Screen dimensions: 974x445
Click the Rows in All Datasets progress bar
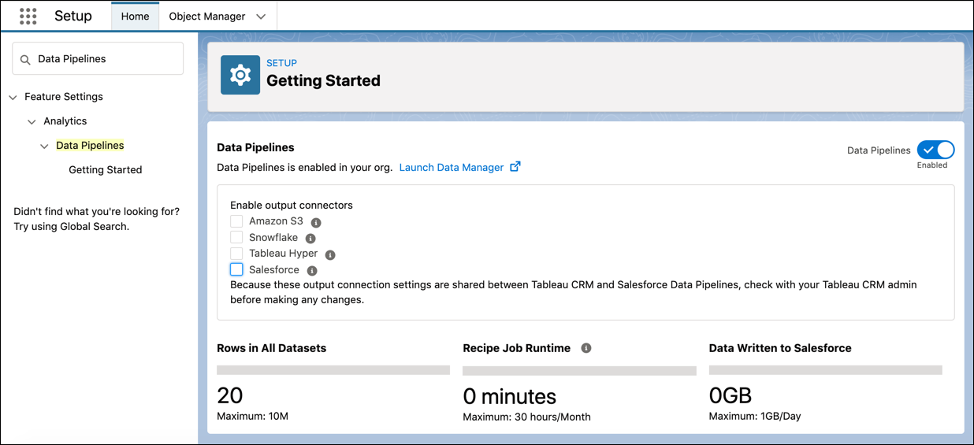point(333,370)
